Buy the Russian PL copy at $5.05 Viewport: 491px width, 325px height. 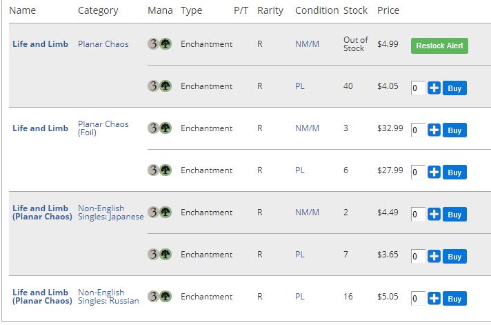point(454,298)
